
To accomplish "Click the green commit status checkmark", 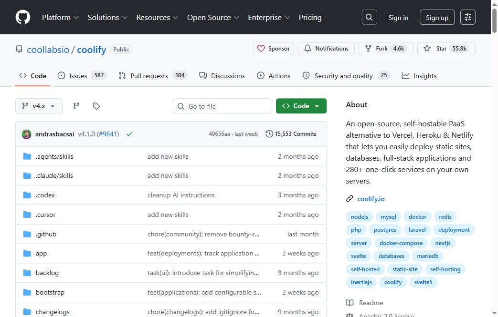I will point(129,134).
